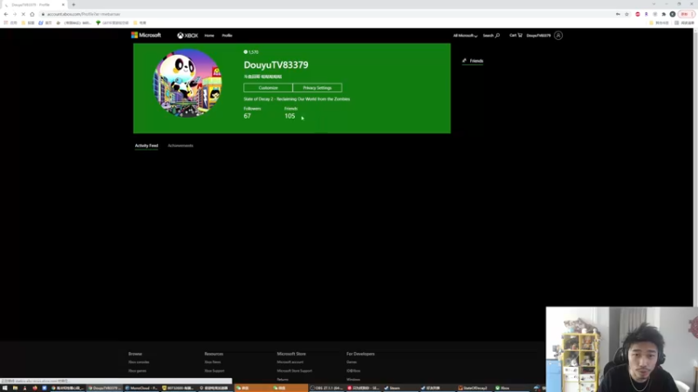
Task: Open the tree icon bookmark
Action: pos(113,23)
